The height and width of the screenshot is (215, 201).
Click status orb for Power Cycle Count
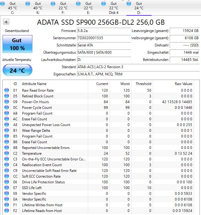tap(7, 107)
